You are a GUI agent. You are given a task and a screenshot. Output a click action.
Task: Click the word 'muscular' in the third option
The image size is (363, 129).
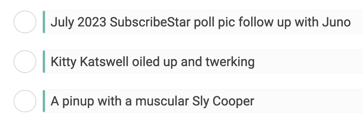point(162,102)
